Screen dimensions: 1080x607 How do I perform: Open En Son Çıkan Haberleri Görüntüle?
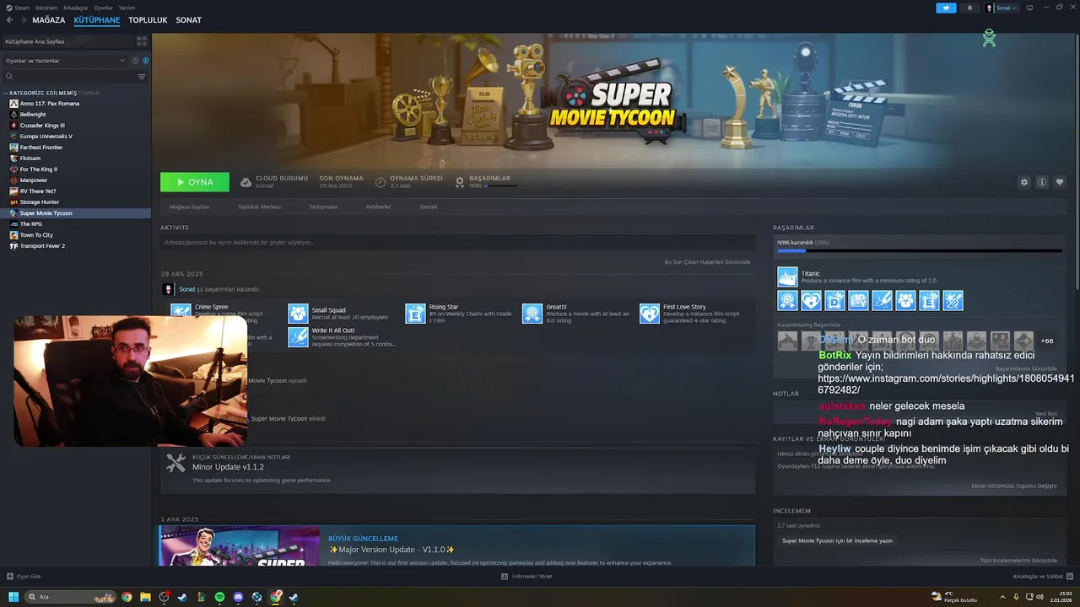click(x=707, y=262)
